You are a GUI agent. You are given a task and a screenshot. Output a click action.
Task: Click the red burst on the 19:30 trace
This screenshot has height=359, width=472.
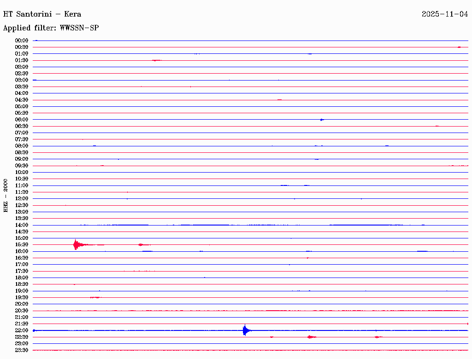click(x=96, y=297)
